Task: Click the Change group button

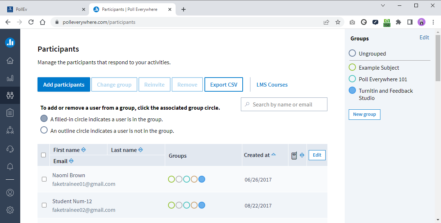Action: (114, 84)
